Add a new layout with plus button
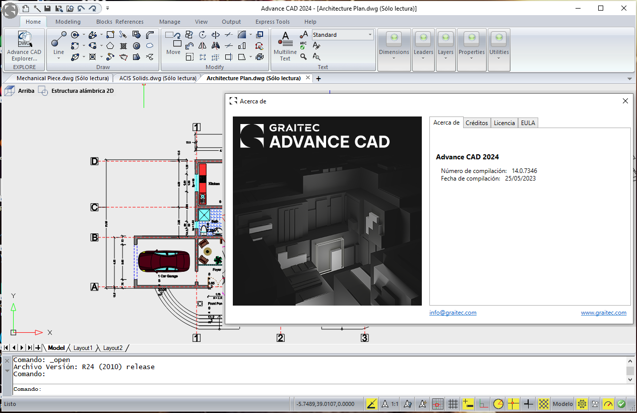The width and height of the screenshot is (637, 413). pos(38,348)
